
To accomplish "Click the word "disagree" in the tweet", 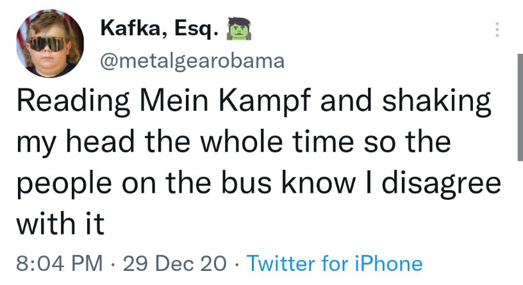I will pyautogui.click(x=441, y=183).
